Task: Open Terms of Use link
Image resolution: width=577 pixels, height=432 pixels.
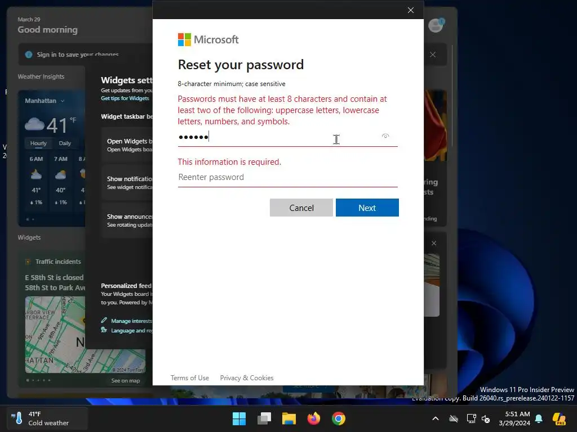Action: (189, 377)
